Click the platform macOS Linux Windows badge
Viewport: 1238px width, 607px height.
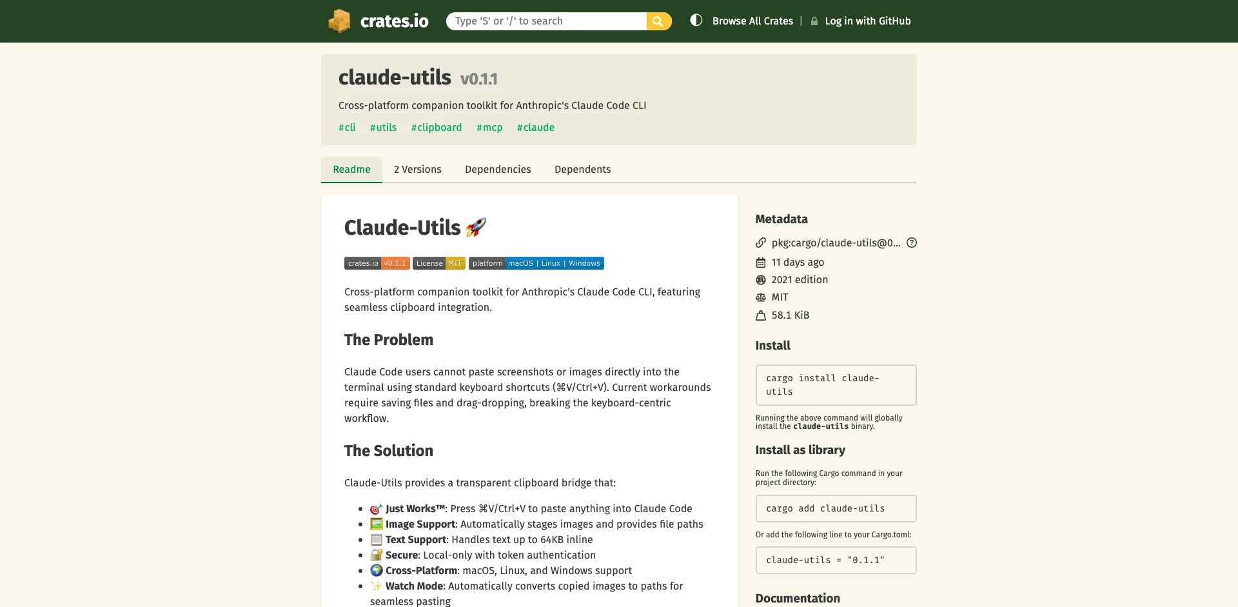click(x=536, y=263)
